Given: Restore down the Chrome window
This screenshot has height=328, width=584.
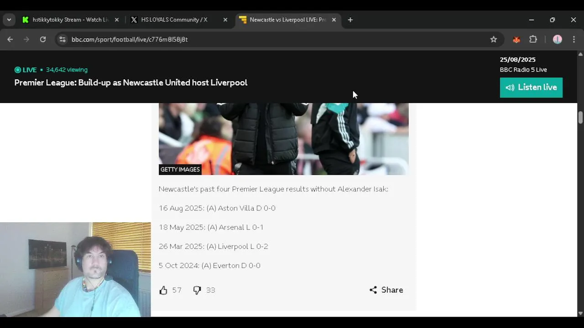Looking at the screenshot, I should pos(553,20).
